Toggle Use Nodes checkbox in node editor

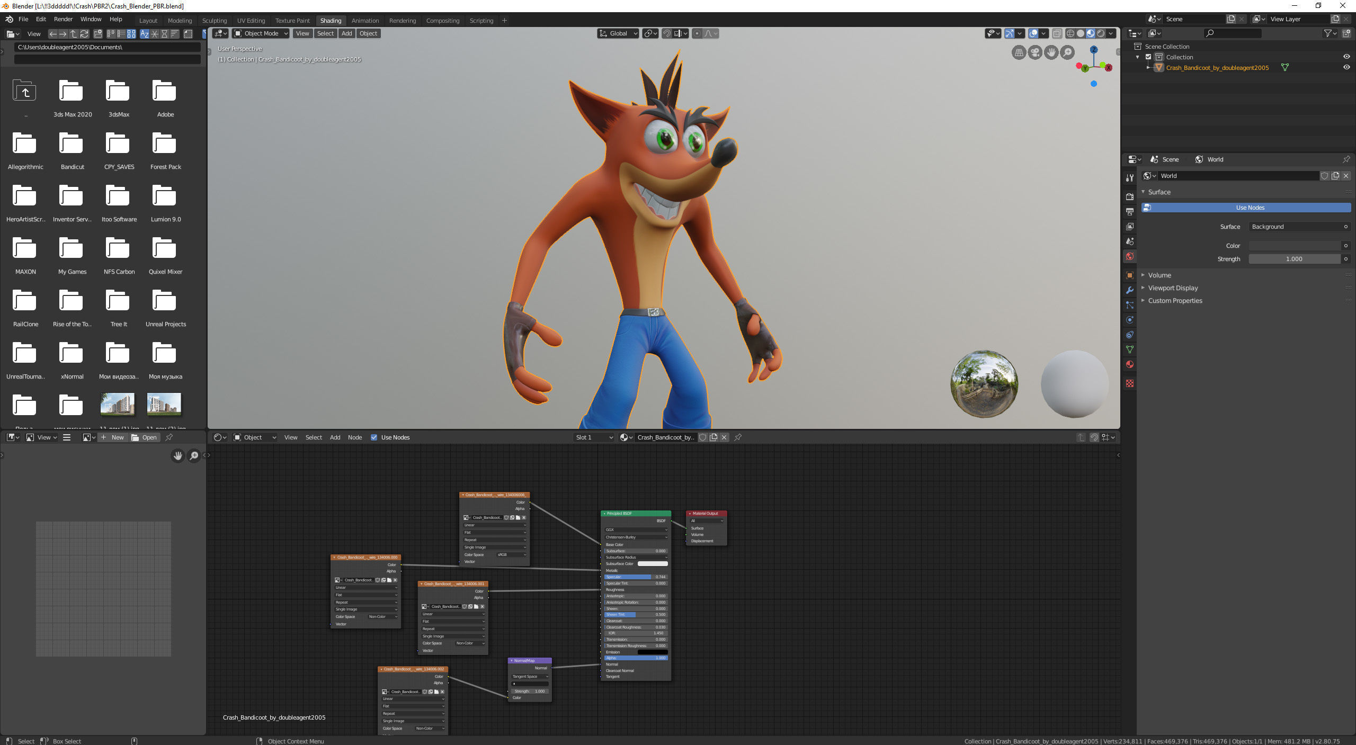click(374, 437)
